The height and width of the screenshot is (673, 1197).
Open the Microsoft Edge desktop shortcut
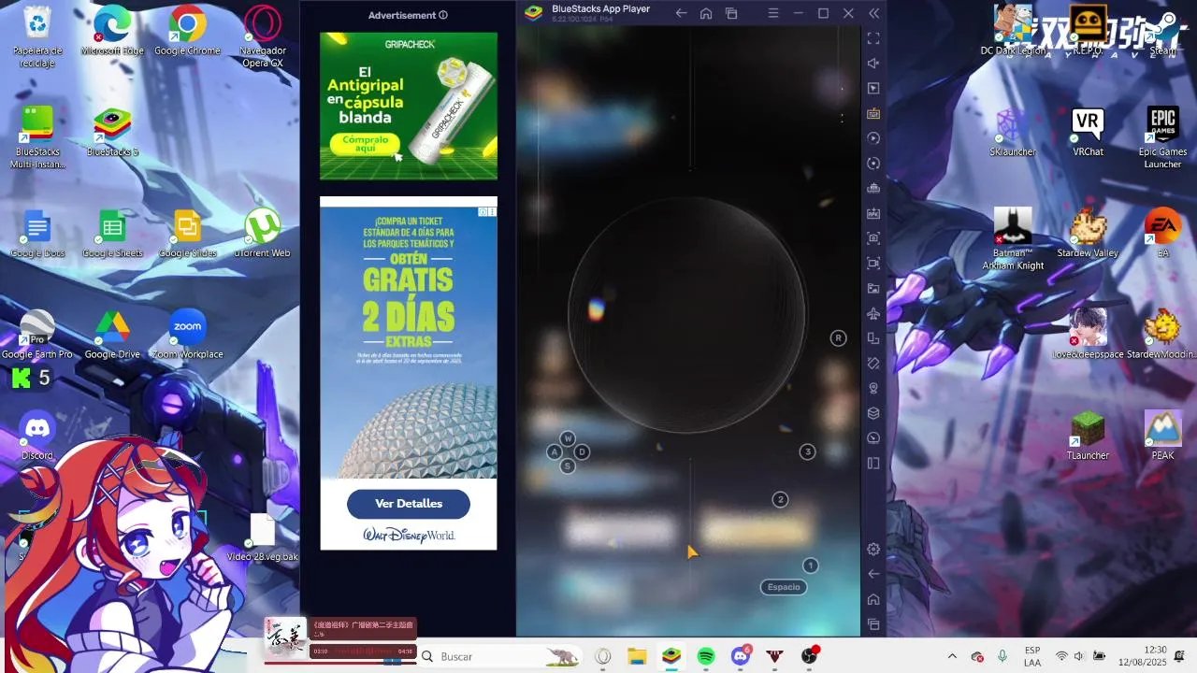click(112, 31)
